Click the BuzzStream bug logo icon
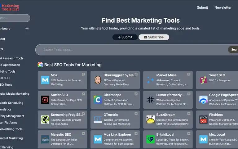238x149 pixels. pos(150,120)
